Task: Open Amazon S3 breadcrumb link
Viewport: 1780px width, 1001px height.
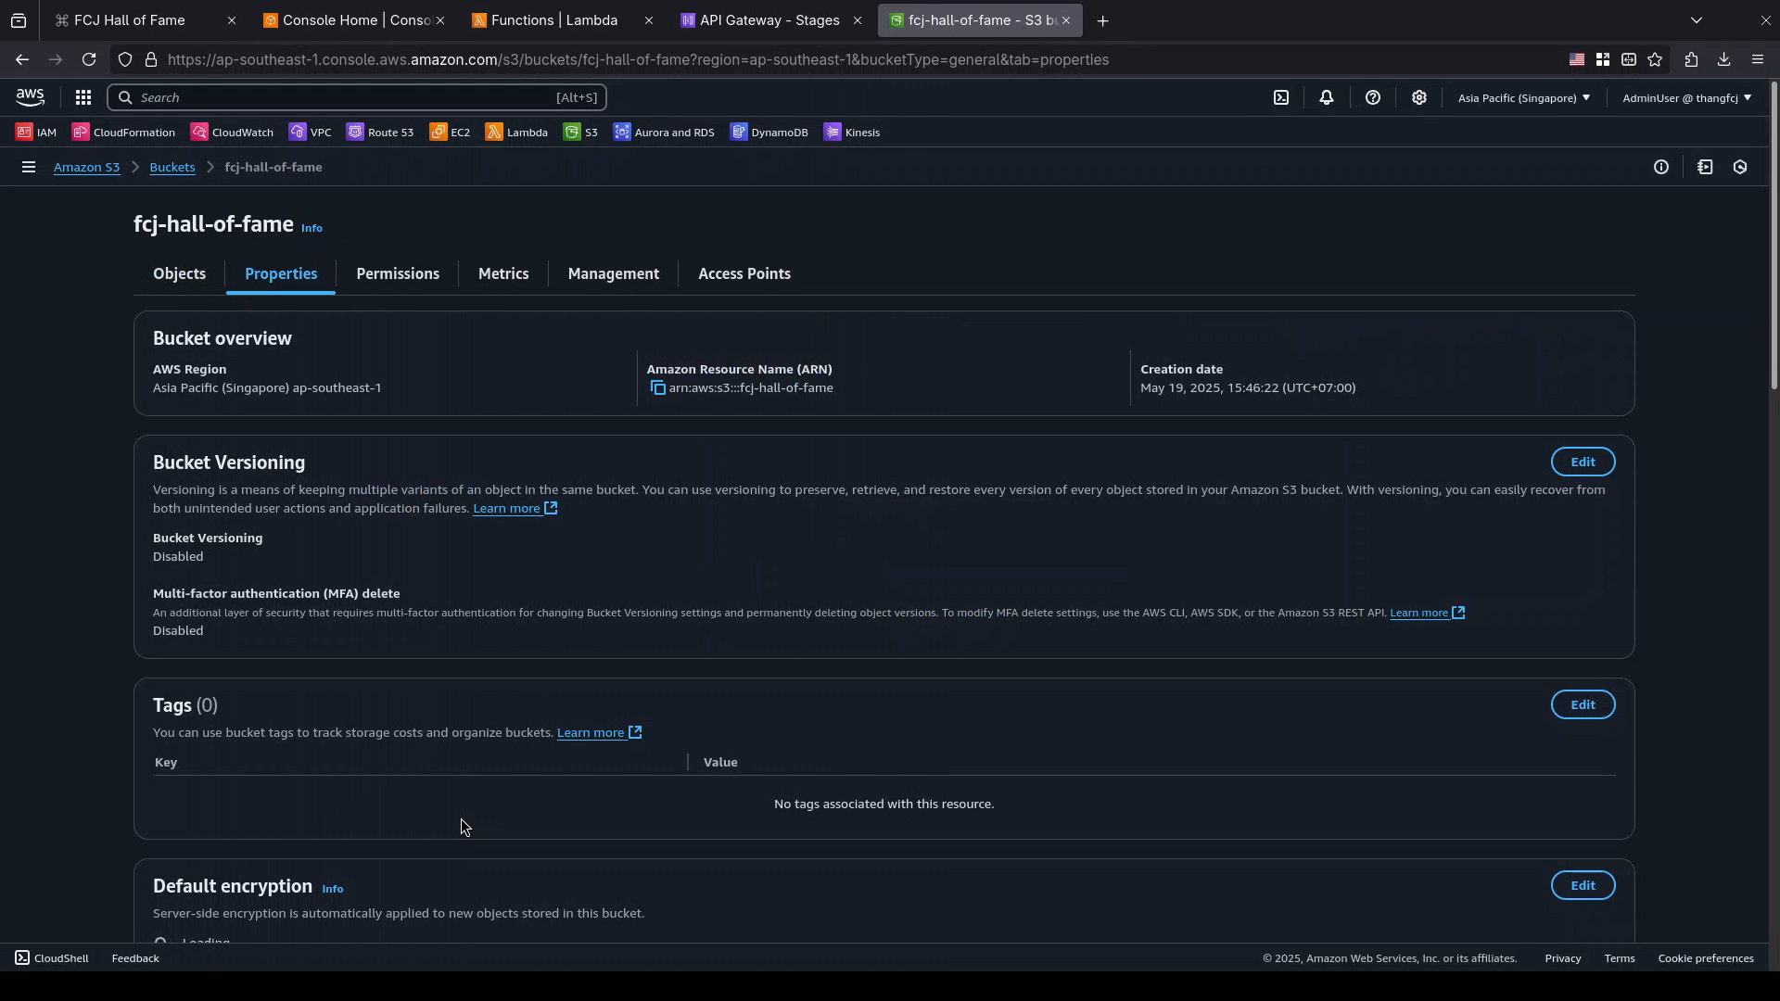Action: pyautogui.click(x=86, y=168)
